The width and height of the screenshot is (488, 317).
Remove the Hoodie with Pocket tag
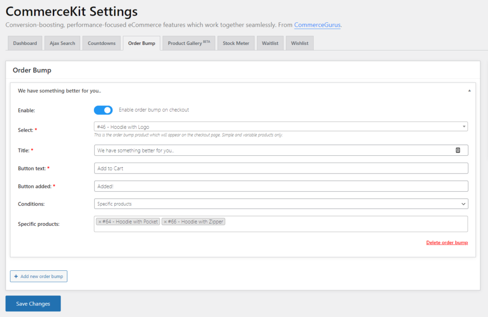[100, 222]
